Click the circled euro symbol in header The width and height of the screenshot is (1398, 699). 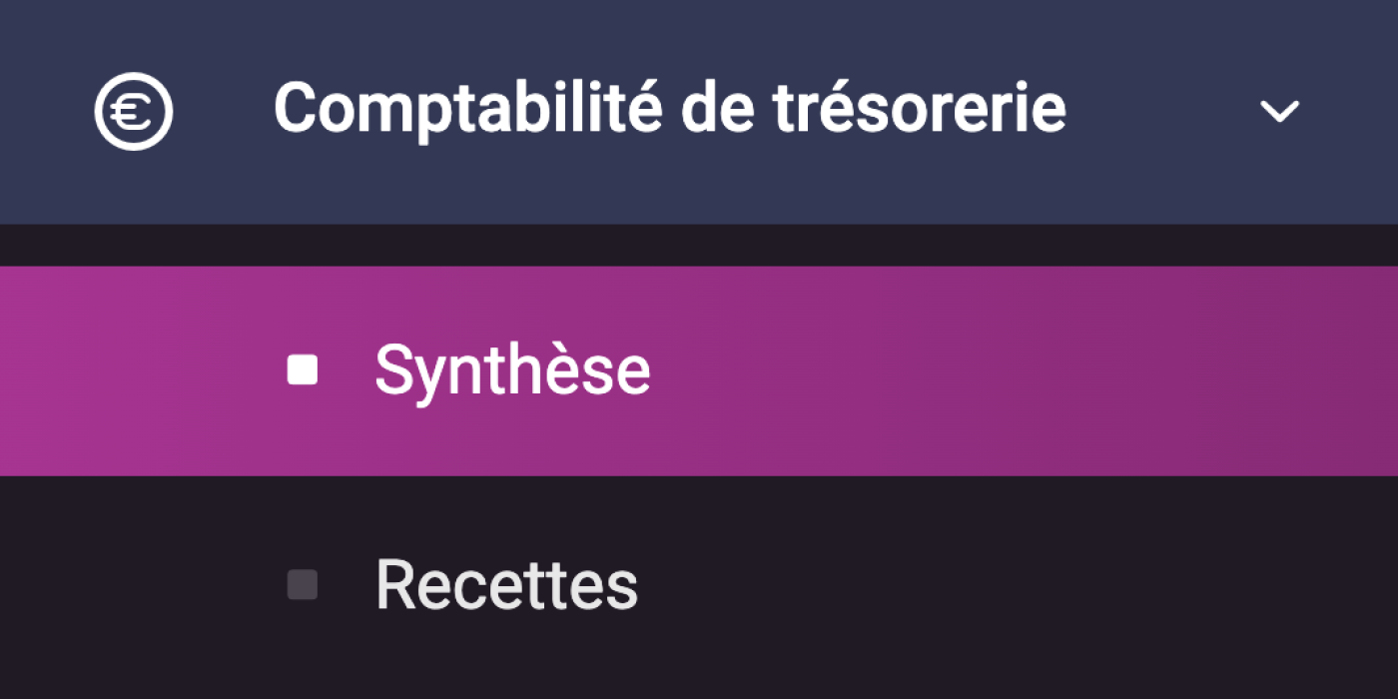(134, 111)
